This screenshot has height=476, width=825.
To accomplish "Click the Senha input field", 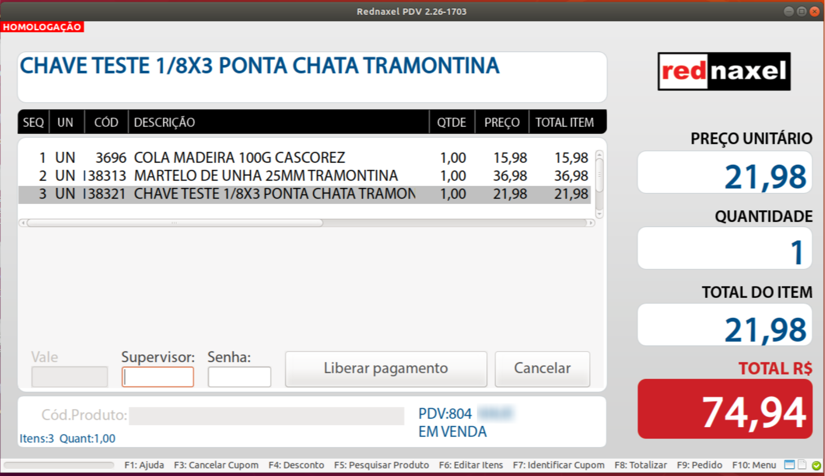I will (x=239, y=377).
